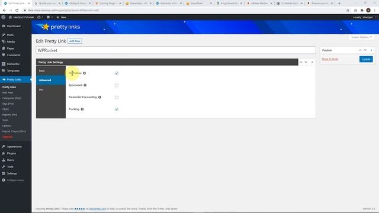Screen dimensions: 379x213
Task: Open the Pages icon in the sidebar
Action: point(4,49)
